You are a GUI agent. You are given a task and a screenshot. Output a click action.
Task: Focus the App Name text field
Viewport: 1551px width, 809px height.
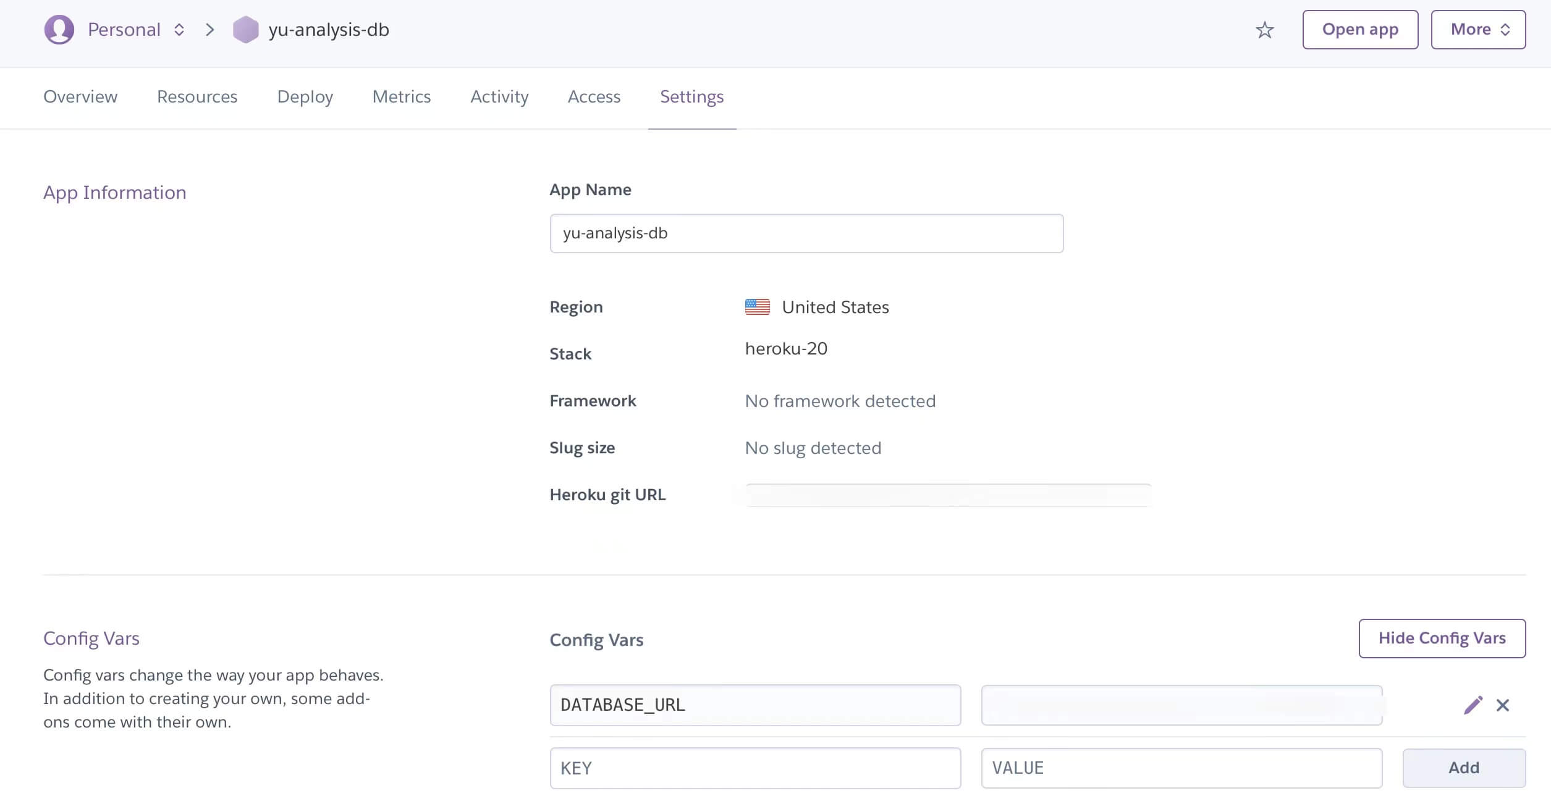[x=806, y=233]
